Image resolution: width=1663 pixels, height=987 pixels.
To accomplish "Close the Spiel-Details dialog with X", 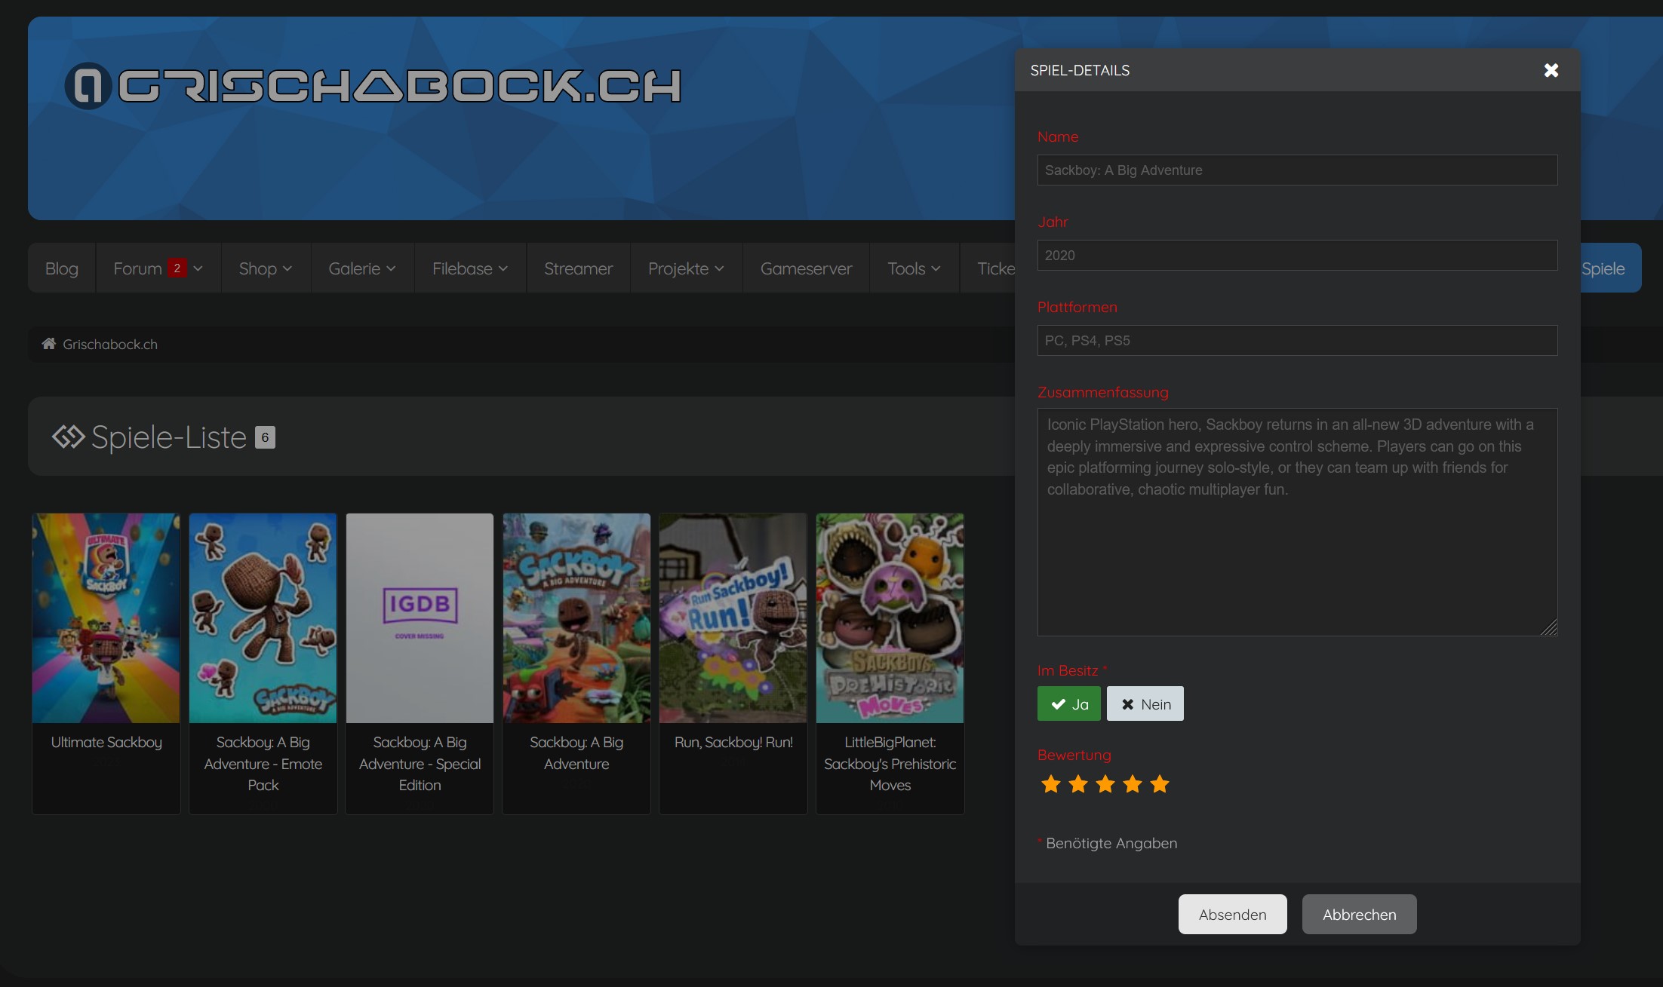I will pos(1551,70).
